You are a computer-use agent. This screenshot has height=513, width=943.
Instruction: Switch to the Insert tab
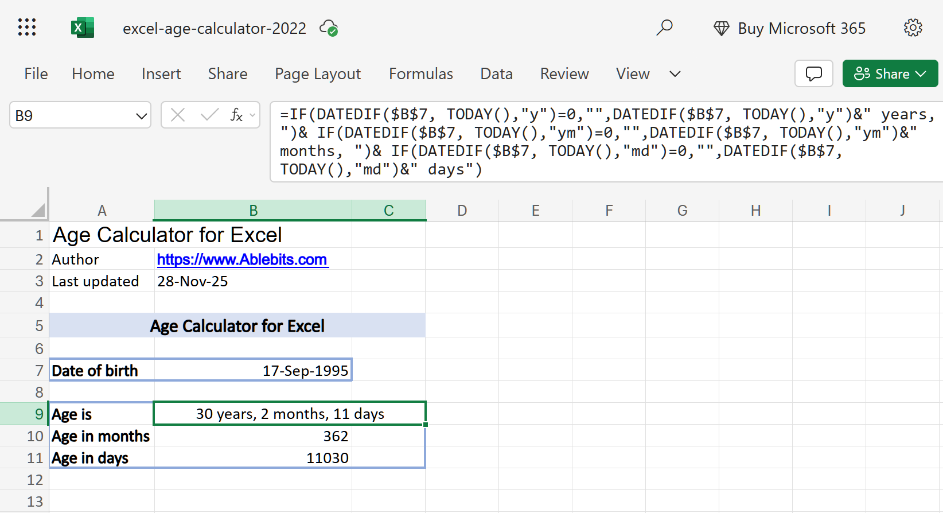161,73
